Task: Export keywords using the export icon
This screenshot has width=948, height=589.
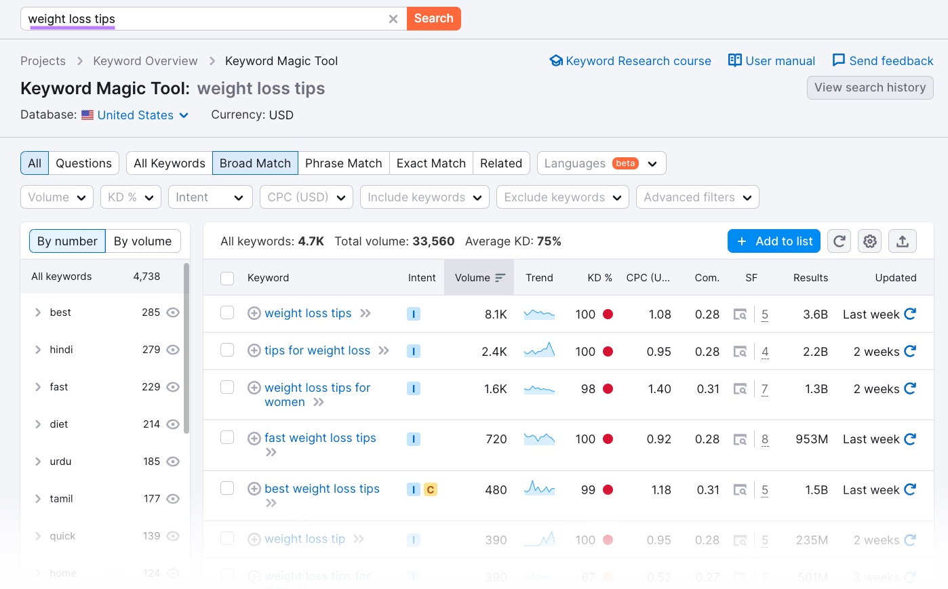Action: tap(903, 241)
